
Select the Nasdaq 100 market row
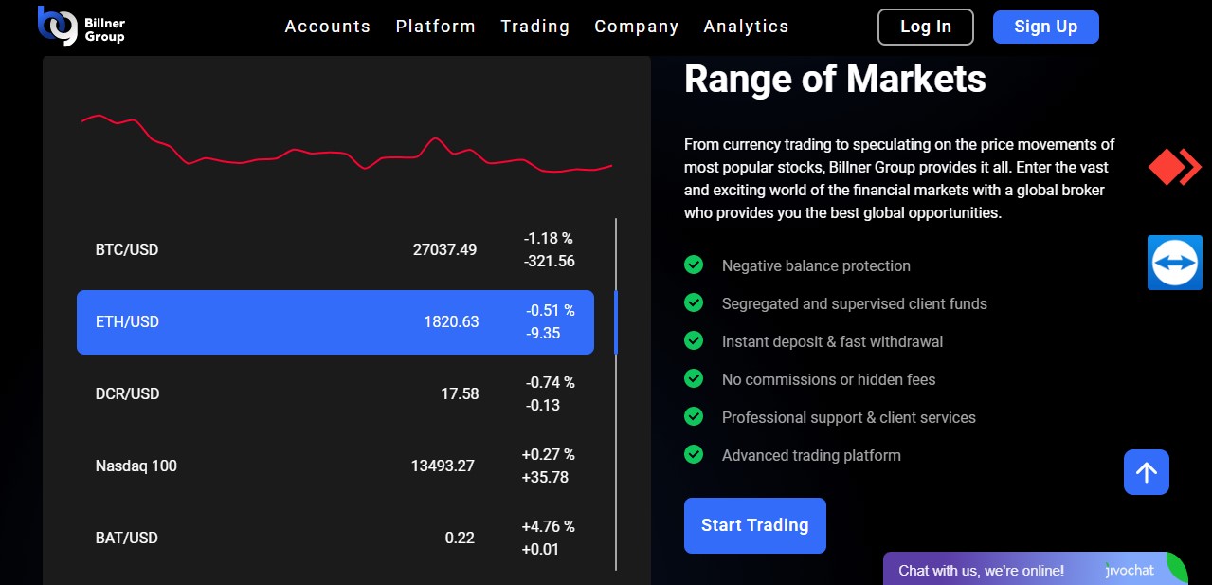pos(335,466)
